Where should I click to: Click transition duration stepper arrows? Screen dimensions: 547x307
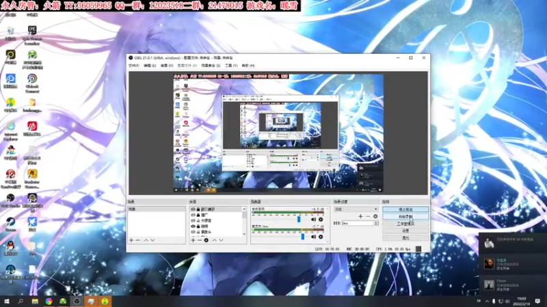tap(375, 223)
